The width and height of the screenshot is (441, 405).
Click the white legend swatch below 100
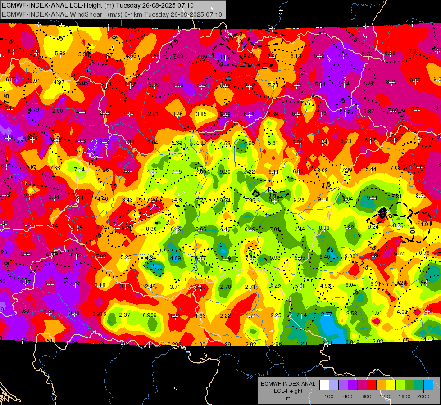click(x=324, y=385)
